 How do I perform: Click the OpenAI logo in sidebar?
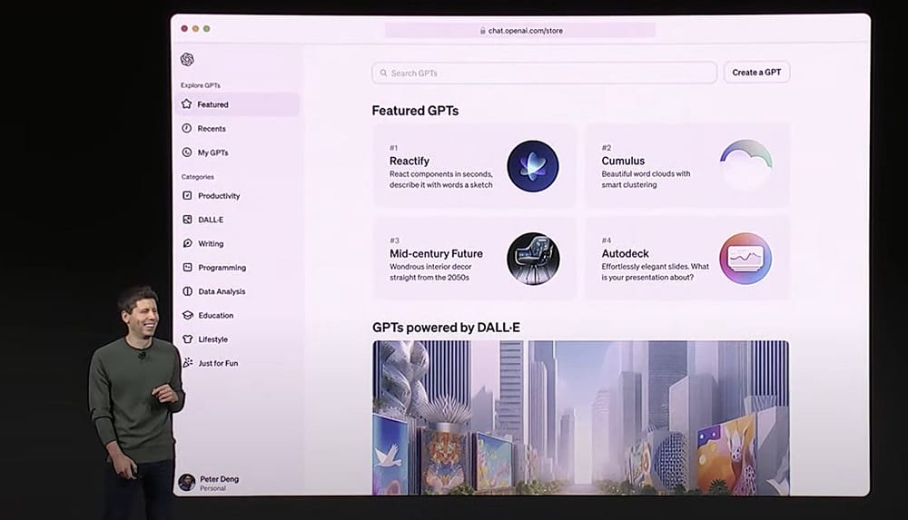187,60
